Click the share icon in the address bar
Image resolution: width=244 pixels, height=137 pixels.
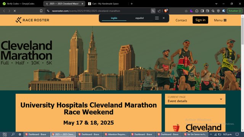pos(159,11)
